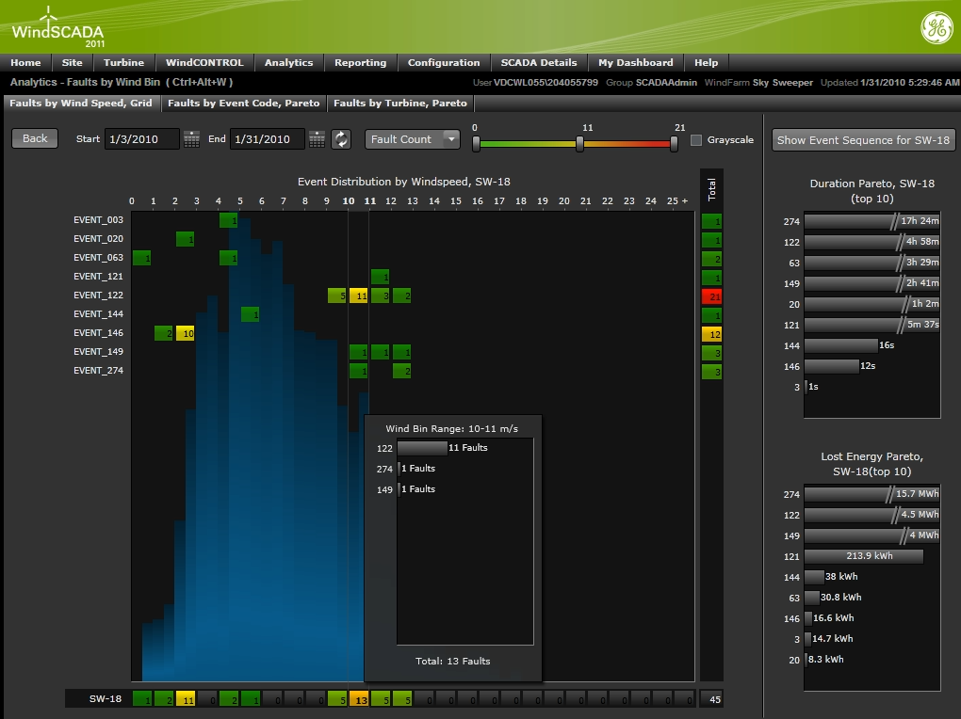Click the WindSCADA 2011 logo
Screen dimensions: 961x719
pos(58,29)
